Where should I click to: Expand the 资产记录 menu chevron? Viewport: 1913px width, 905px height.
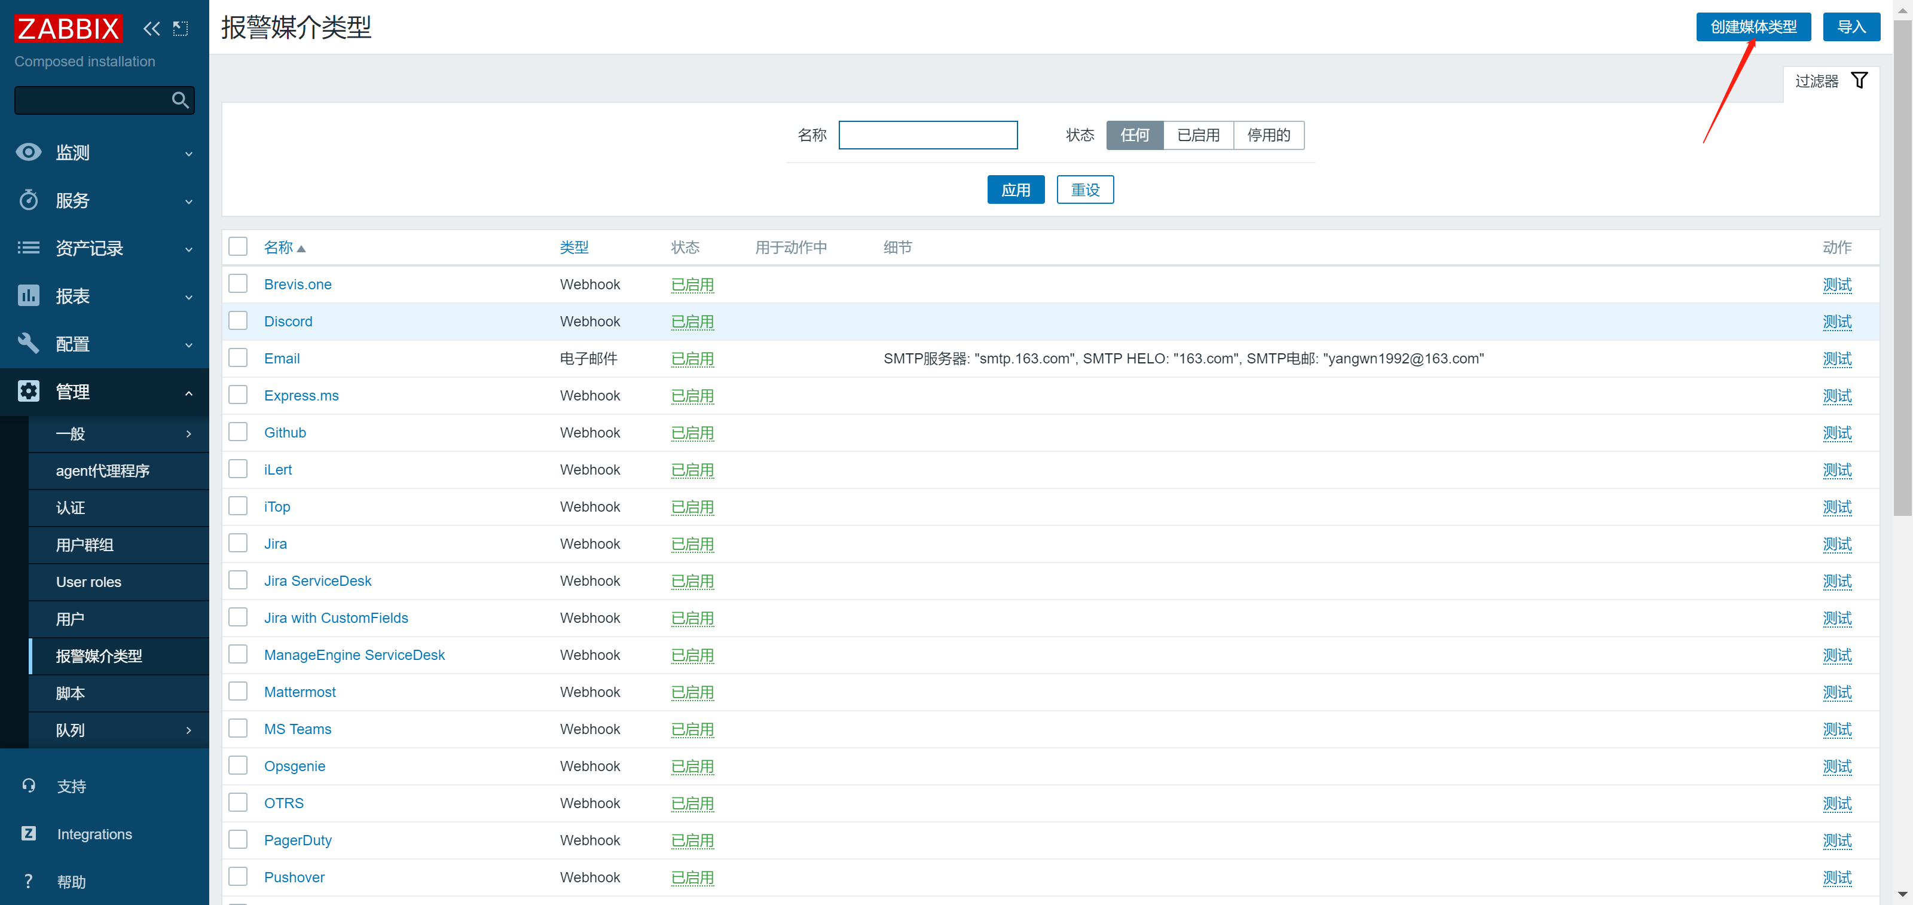click(x=189, y=249)
